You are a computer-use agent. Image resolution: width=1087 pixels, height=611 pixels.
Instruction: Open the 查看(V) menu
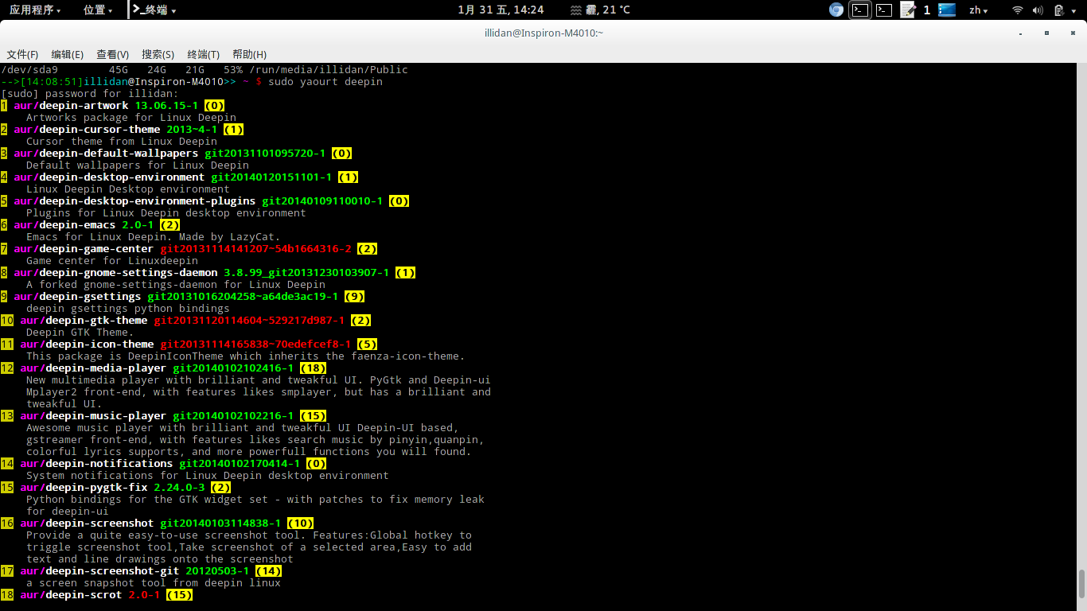click(112, 54)
